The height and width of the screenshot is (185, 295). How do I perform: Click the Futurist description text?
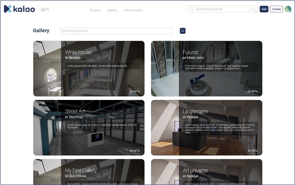pyautogui.click(x=216, y=67)
